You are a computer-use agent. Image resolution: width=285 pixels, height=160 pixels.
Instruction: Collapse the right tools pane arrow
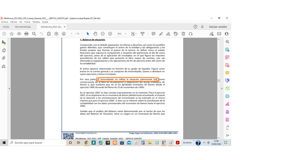[x=222, y=88]
